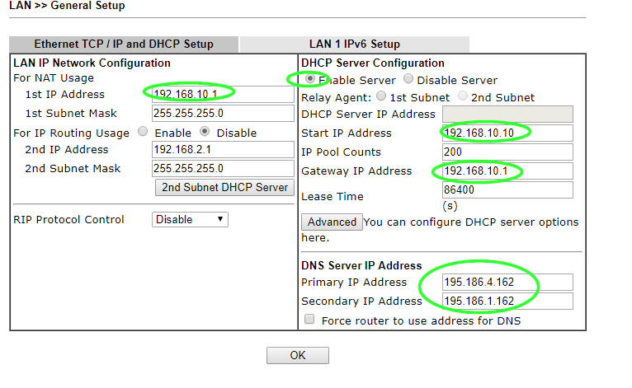This screenshot has width=632, height=388.
Task: Disable IP Routing Usage radio button
Action: 205,133
